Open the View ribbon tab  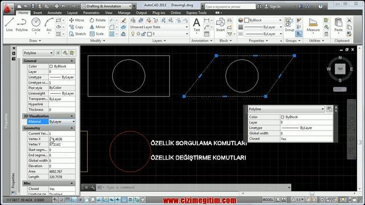[x=108, y=13]
